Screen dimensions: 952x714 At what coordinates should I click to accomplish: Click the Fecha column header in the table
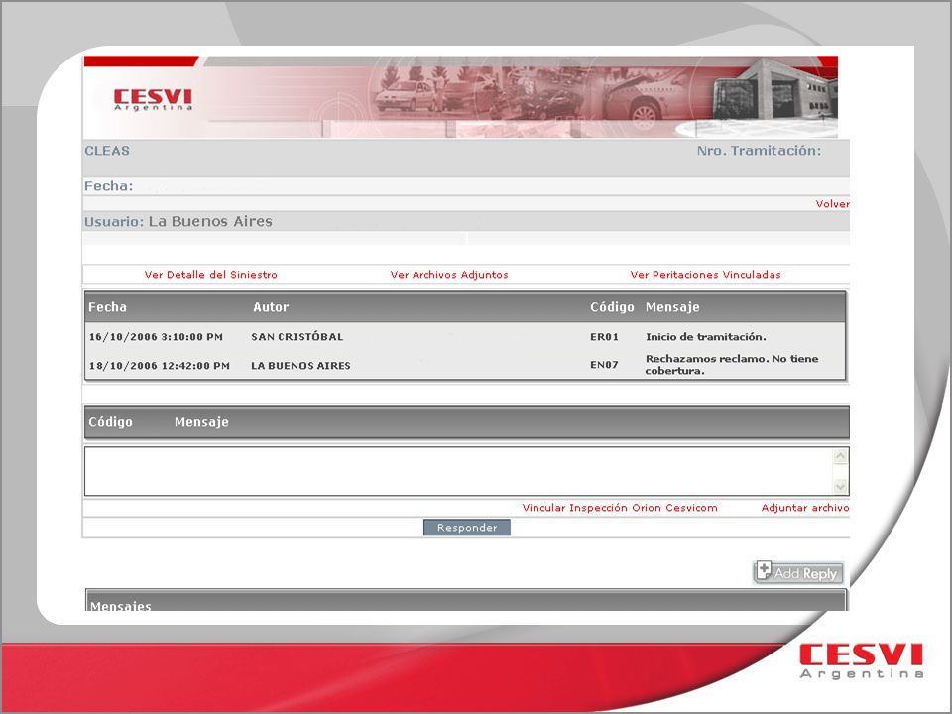pos(107,307)
